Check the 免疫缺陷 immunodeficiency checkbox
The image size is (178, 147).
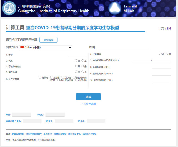(x=76, y=80)
